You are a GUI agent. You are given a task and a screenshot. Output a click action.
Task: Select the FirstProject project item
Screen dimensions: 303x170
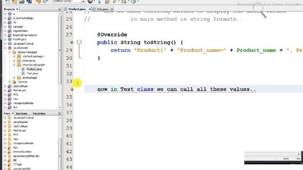[x=20, y=39]
